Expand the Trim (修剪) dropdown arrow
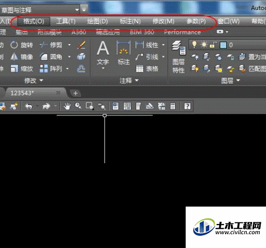 [69, 45]
